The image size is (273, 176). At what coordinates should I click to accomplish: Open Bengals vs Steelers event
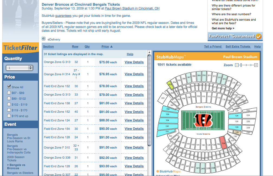20,173
